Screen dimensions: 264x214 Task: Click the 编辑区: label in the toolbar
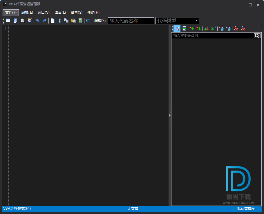[x=100, y=21]
